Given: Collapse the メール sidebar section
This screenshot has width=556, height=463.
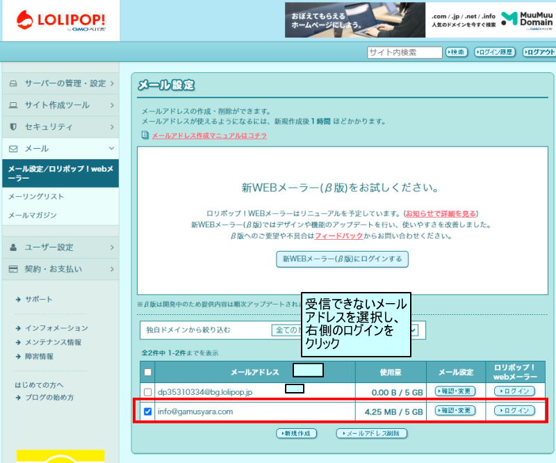Looking at the screenshot, I should point(111,149).
